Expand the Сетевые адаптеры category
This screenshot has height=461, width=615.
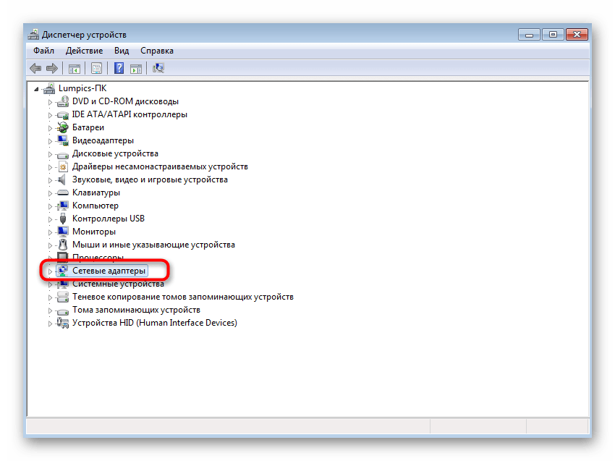tap(52, 271)
